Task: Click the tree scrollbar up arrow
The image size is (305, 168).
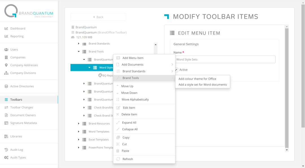Action: [x=156, y=44]
